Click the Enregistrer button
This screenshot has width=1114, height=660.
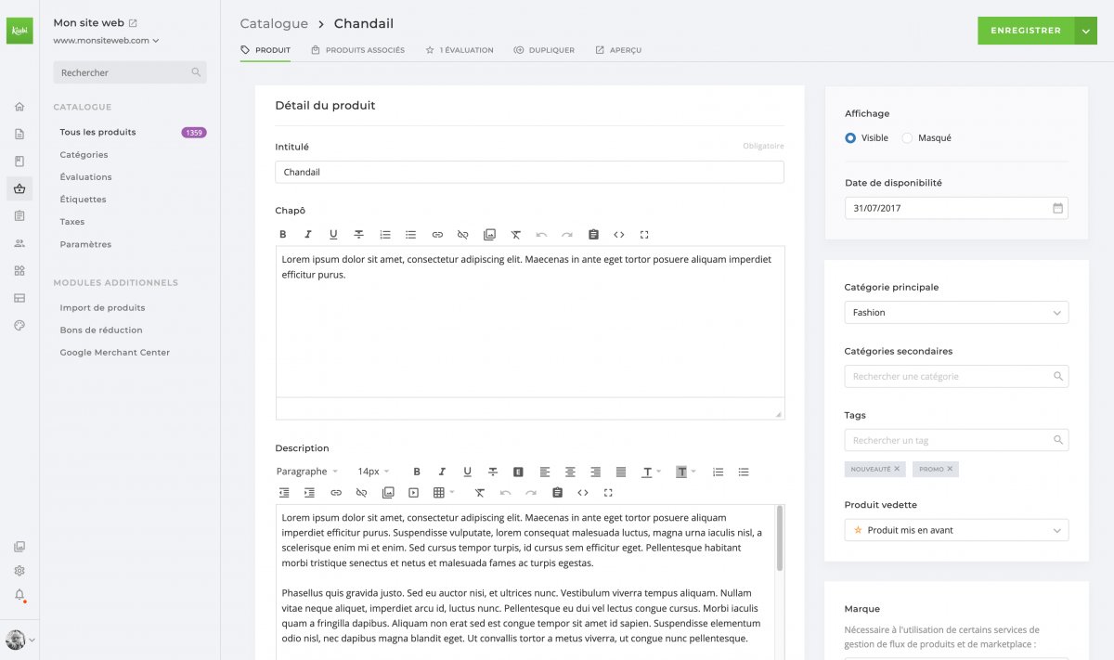click(x=1025, y=31)
